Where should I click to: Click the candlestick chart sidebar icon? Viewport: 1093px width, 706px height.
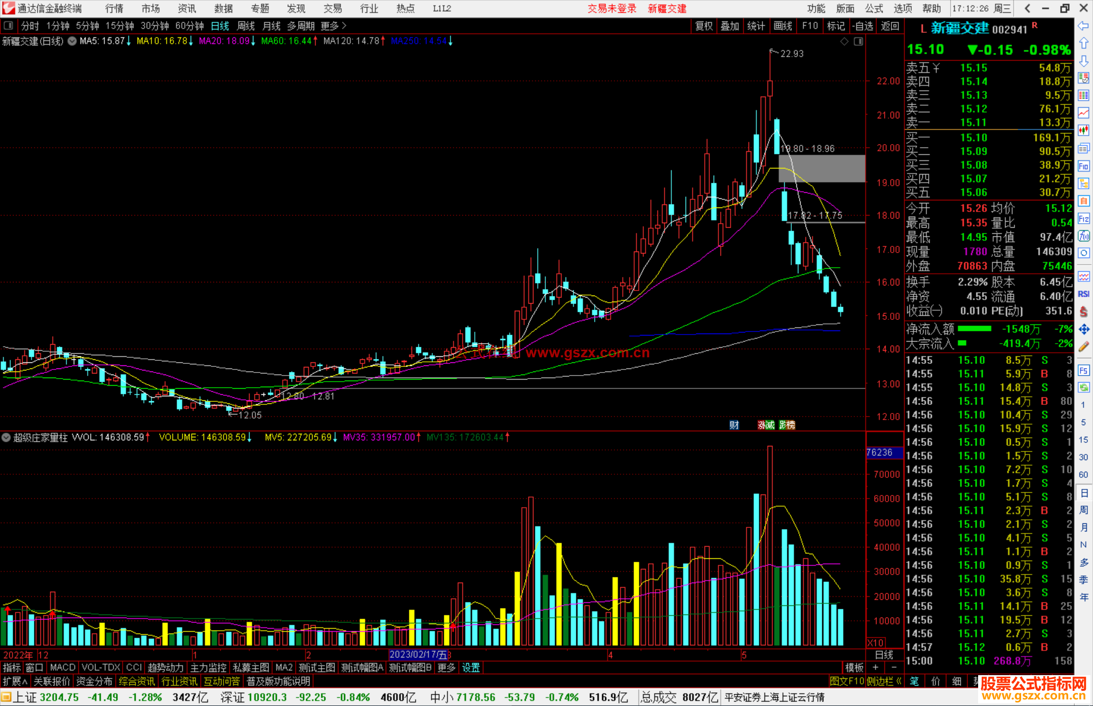coord(1083,130)
